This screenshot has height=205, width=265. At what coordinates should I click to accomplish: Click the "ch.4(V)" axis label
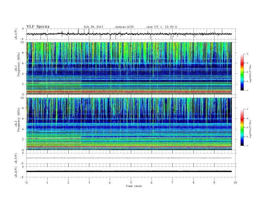(16, 172)
